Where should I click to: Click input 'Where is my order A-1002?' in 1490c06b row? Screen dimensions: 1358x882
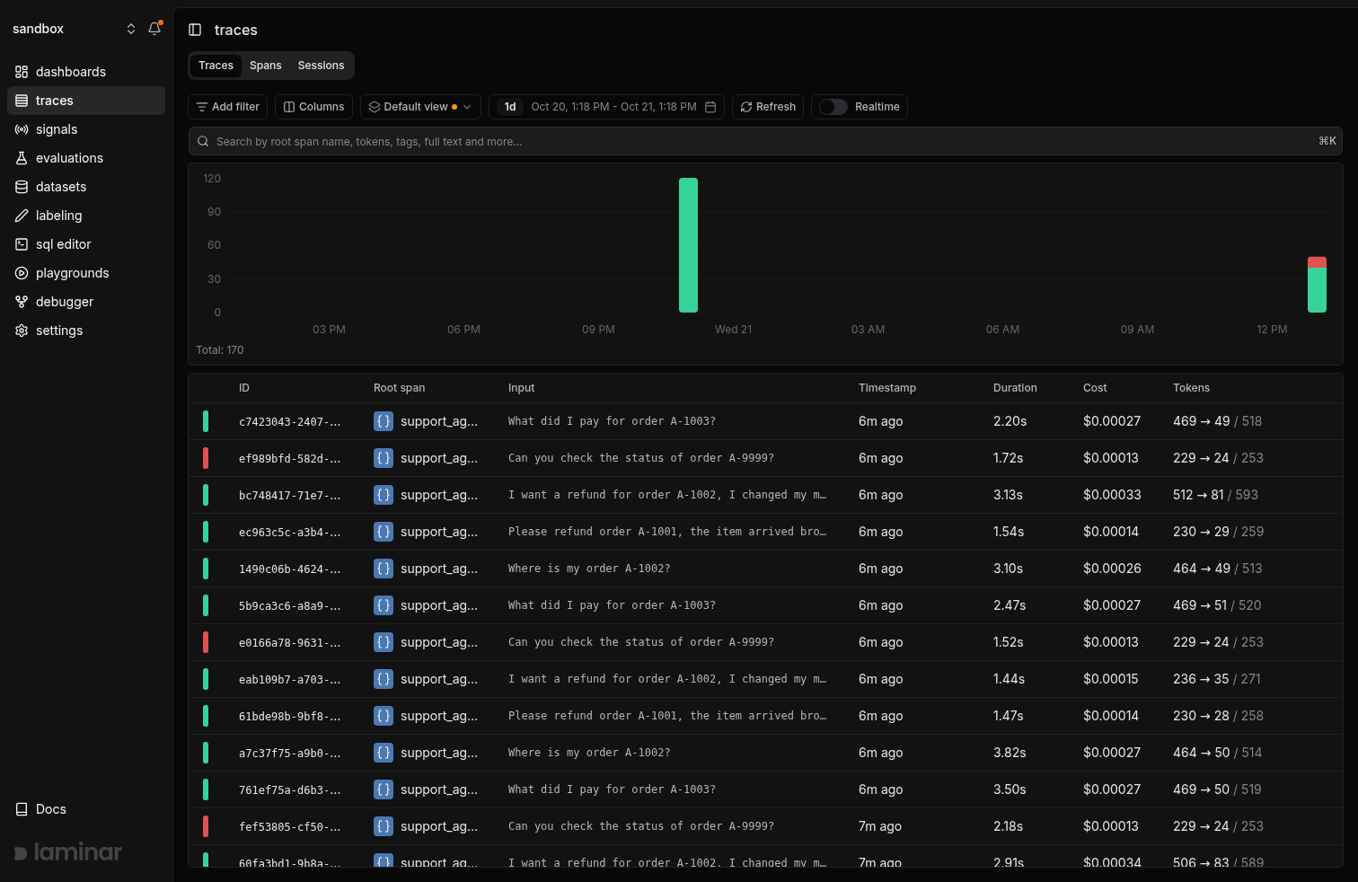pos(589,569)
